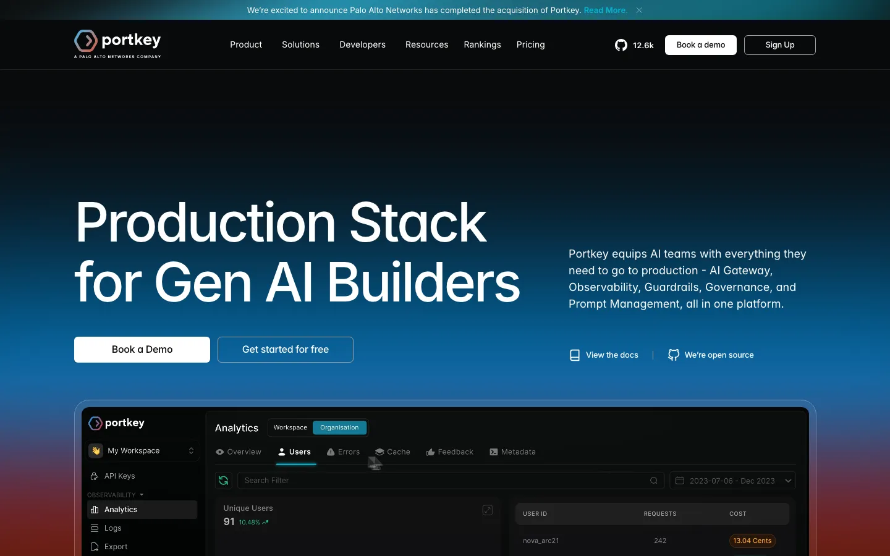Dismiss the announcement banner with the X
890x556 pixels.
point(639,10)
